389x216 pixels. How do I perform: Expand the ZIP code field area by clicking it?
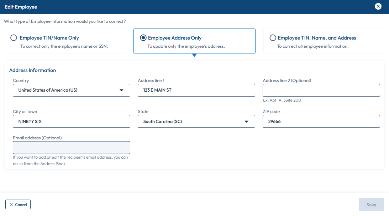pos(321,121)
